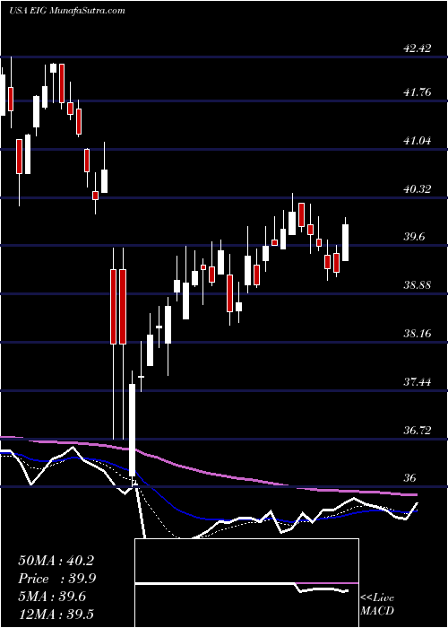This screenshot has height=628, width=448.
Task: Click the 36 price axis label
Action: click(411, 478)
